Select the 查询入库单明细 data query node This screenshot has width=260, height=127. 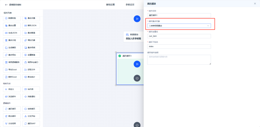tap(133, 37)
